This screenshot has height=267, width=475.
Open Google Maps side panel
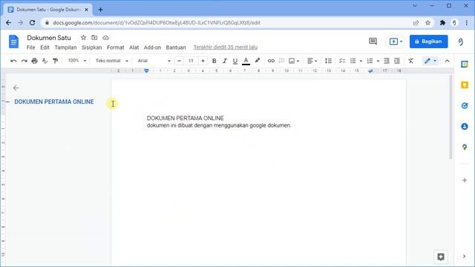pos(465,147)
